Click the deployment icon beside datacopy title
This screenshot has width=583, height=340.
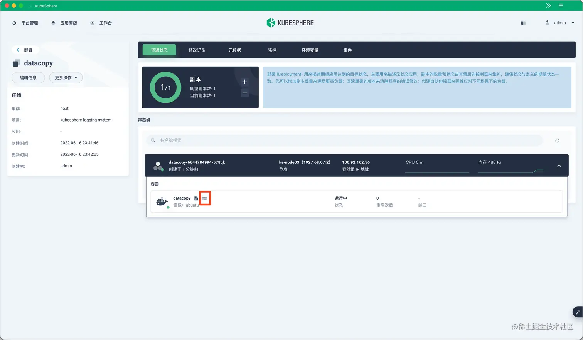(x=16, y=63)
